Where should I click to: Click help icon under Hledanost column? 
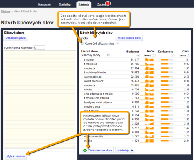coord(138,56)
